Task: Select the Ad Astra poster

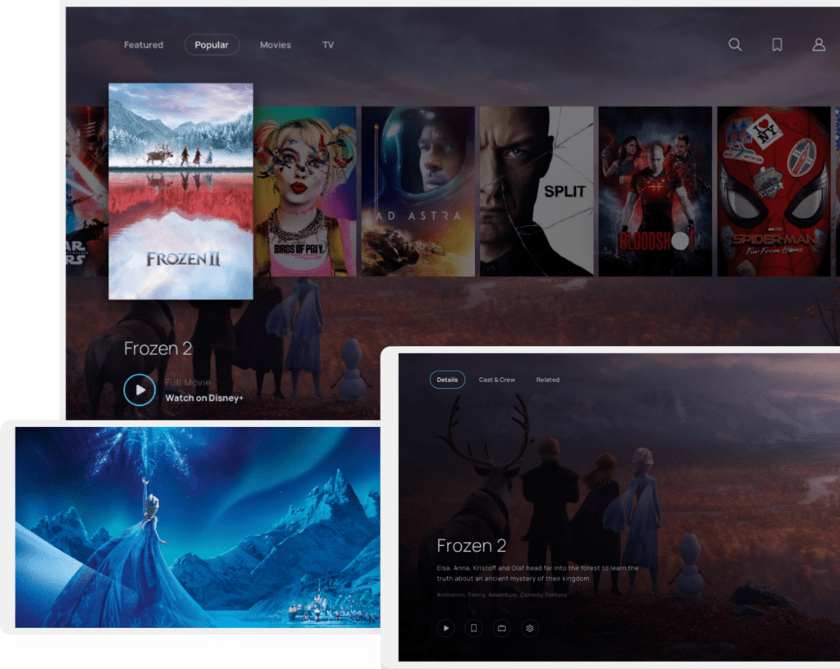Action: 418,191
